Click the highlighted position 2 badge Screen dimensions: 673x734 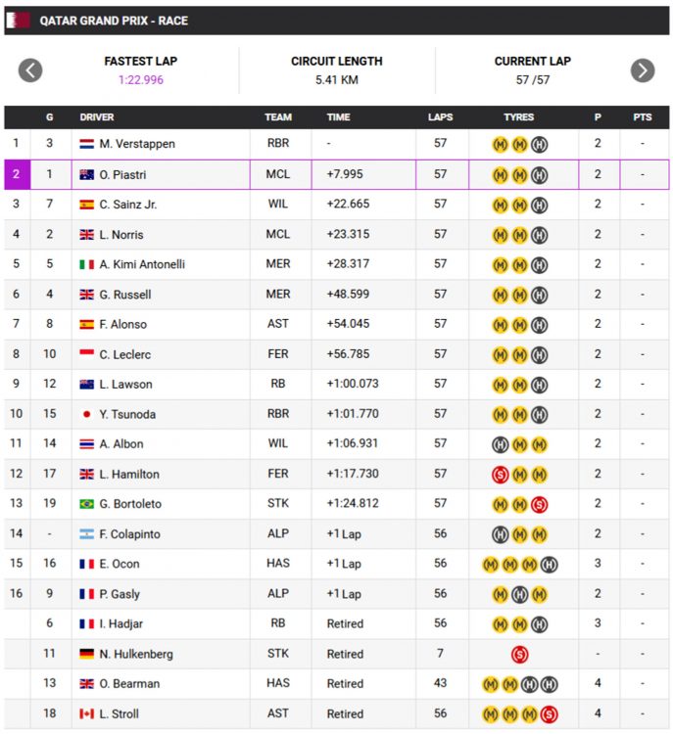[x=17, y=175]
